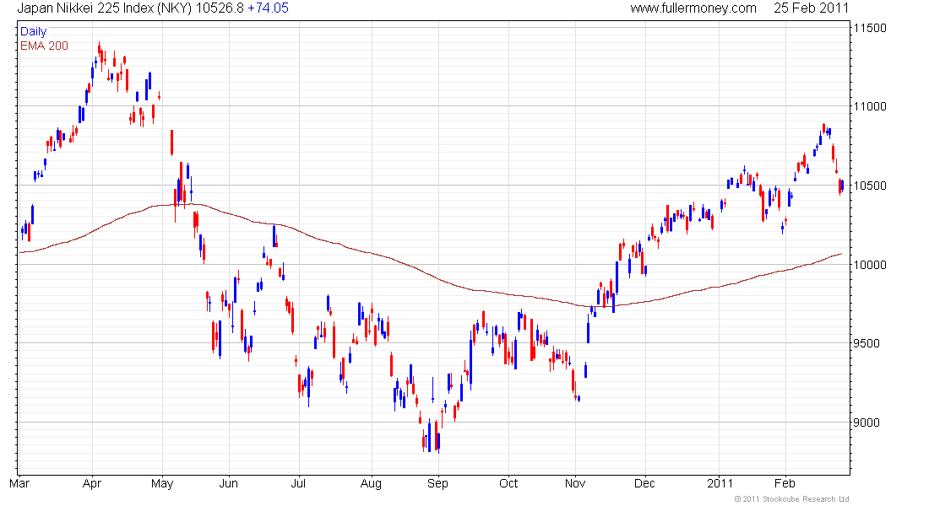
Task: Select the Daily legend label
Action: (x=33, y=31)
